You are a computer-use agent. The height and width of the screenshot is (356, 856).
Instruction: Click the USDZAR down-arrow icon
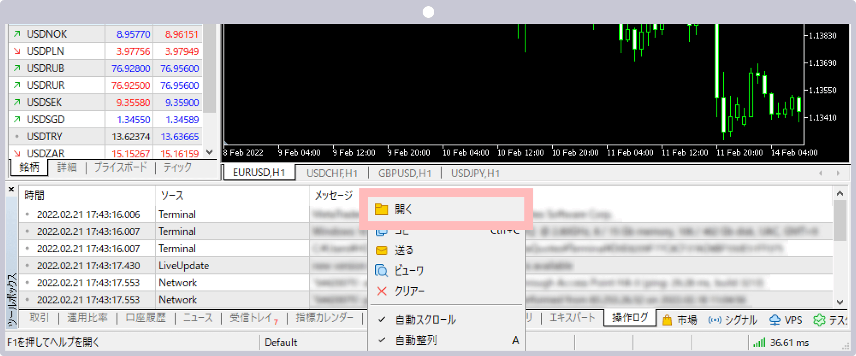(x=17, y=154)
